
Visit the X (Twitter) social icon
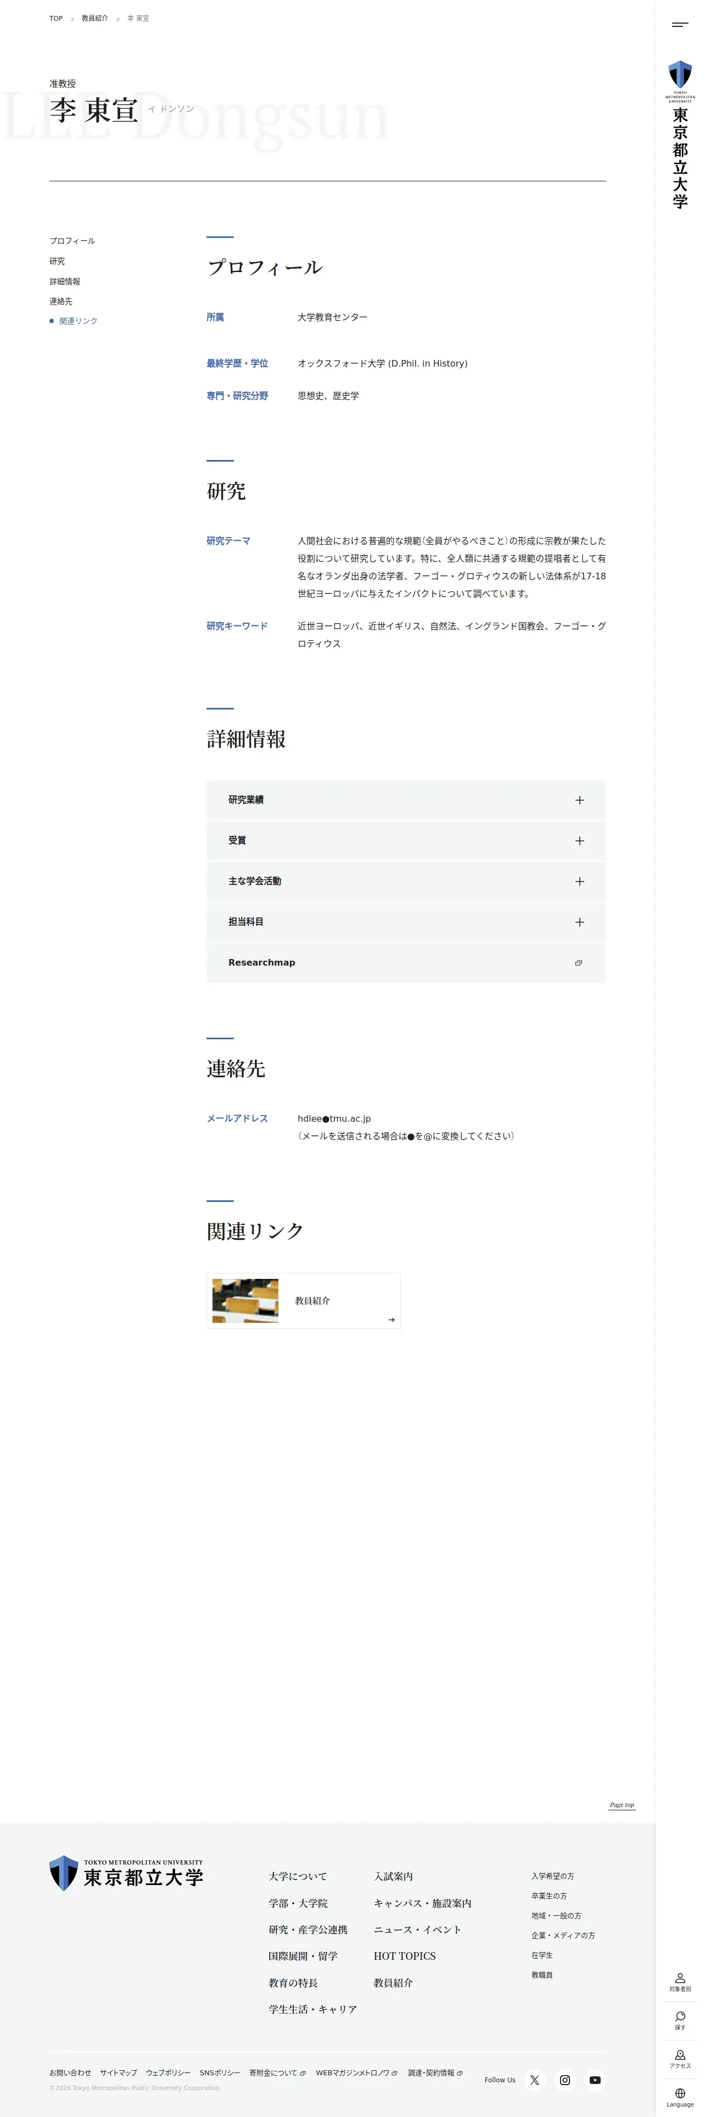pyautogui.click(x=534, y=2080)
